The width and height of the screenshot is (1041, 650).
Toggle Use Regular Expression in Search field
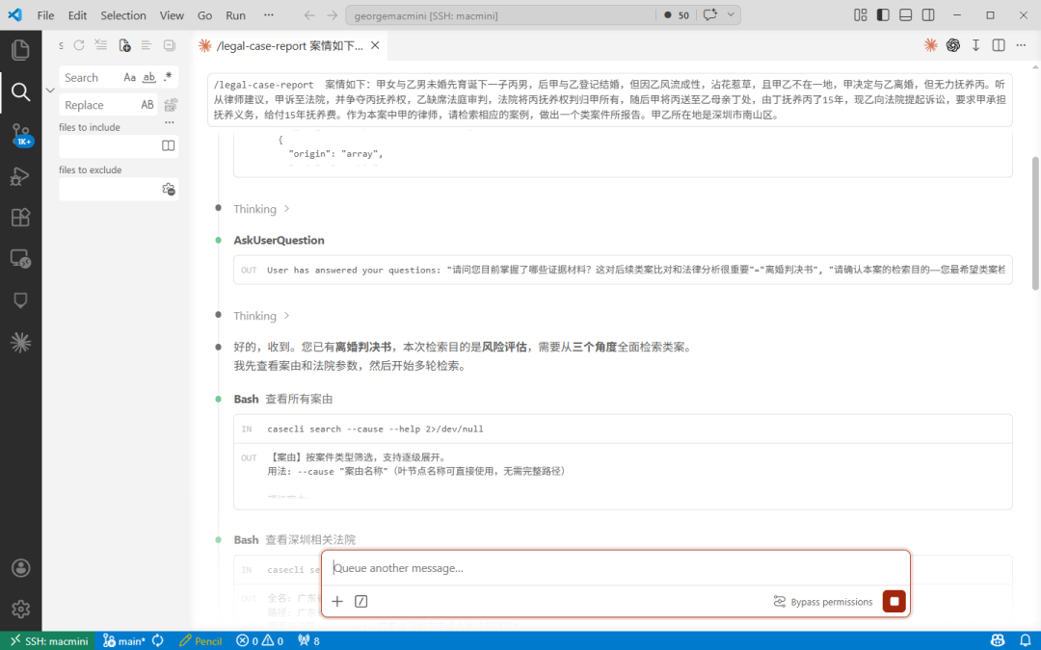click(168, 78)
